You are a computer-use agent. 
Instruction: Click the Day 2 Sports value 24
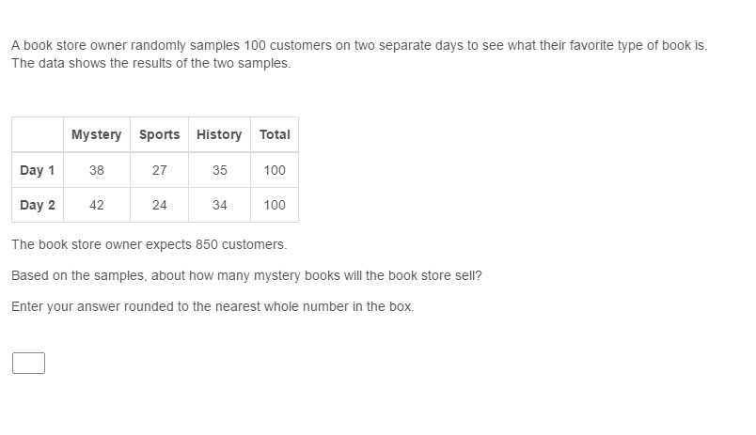[x=159, y=205]
